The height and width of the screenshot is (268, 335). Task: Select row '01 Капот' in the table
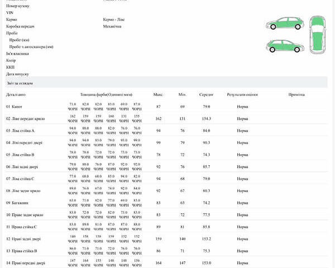point(14,107)
